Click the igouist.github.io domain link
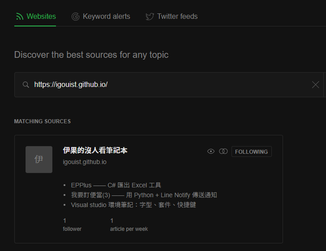326x251 pixels. [85, 162]
